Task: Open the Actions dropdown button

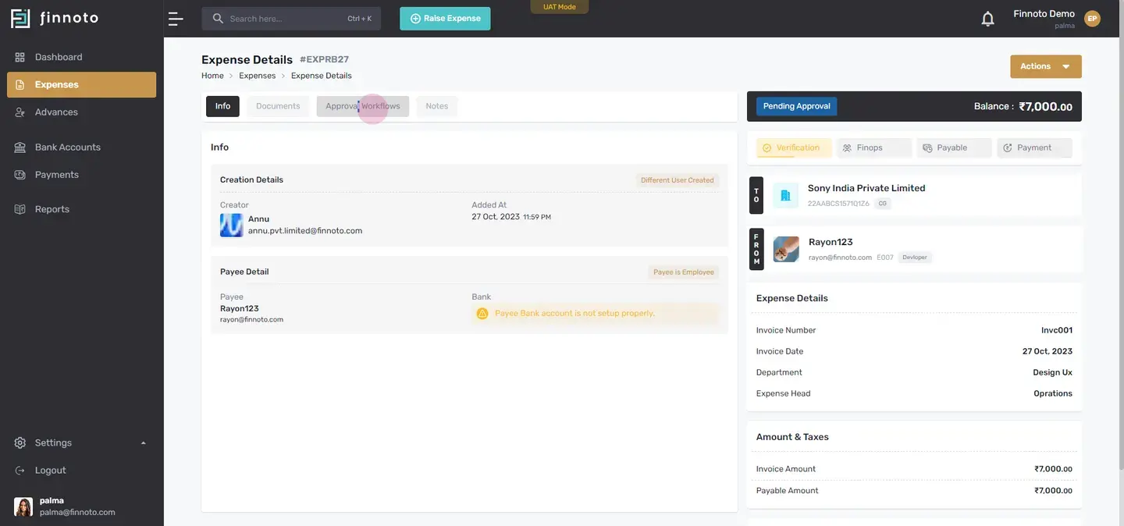Action: pyautogui.click(x=1046, y=66)
